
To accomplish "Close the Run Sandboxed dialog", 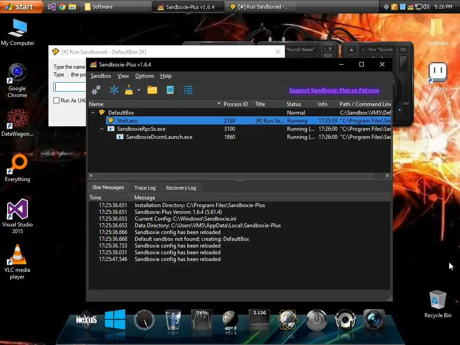I will pos(278,52).
